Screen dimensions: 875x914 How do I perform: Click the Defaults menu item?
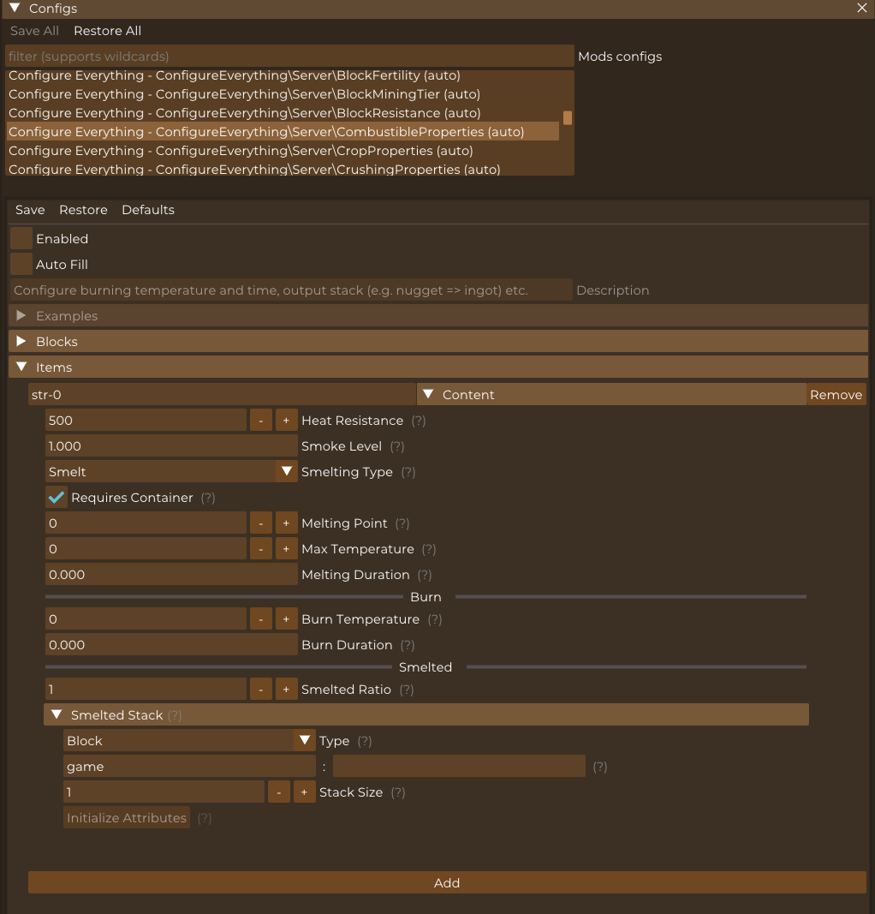pyautogui.click(x=148, y=210)
